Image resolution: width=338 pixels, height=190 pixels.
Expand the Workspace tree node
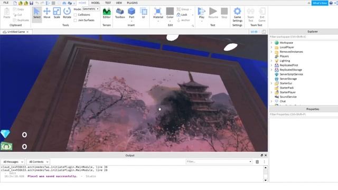point(271,43)
